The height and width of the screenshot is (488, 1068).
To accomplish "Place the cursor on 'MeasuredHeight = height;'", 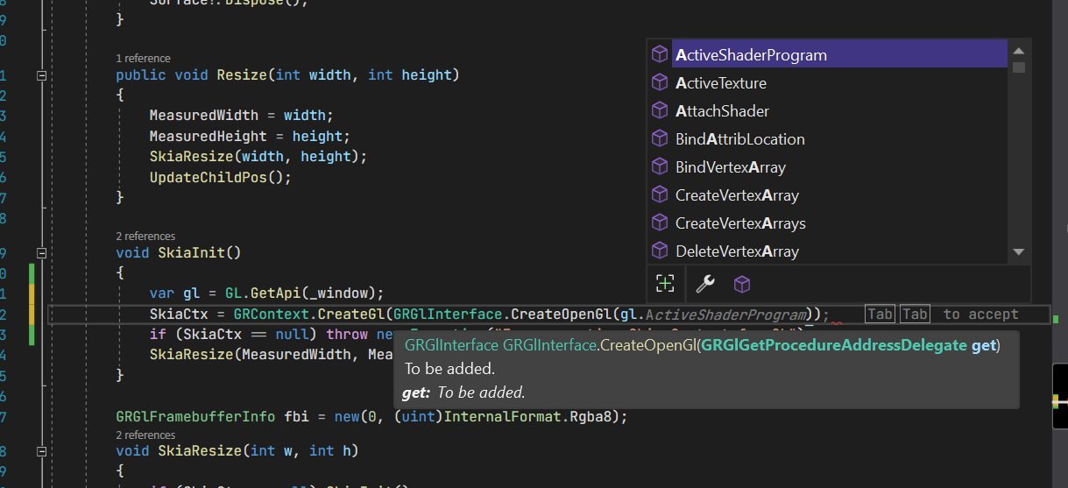I will (250, 137).
